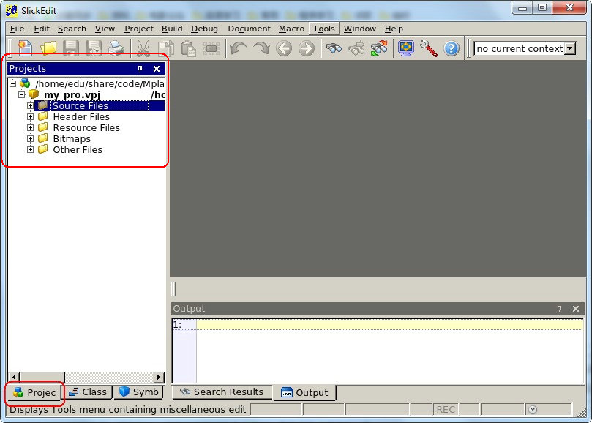Click the Paste clipboard icon
Screen dimensions: 592x423
click(188, 48)
